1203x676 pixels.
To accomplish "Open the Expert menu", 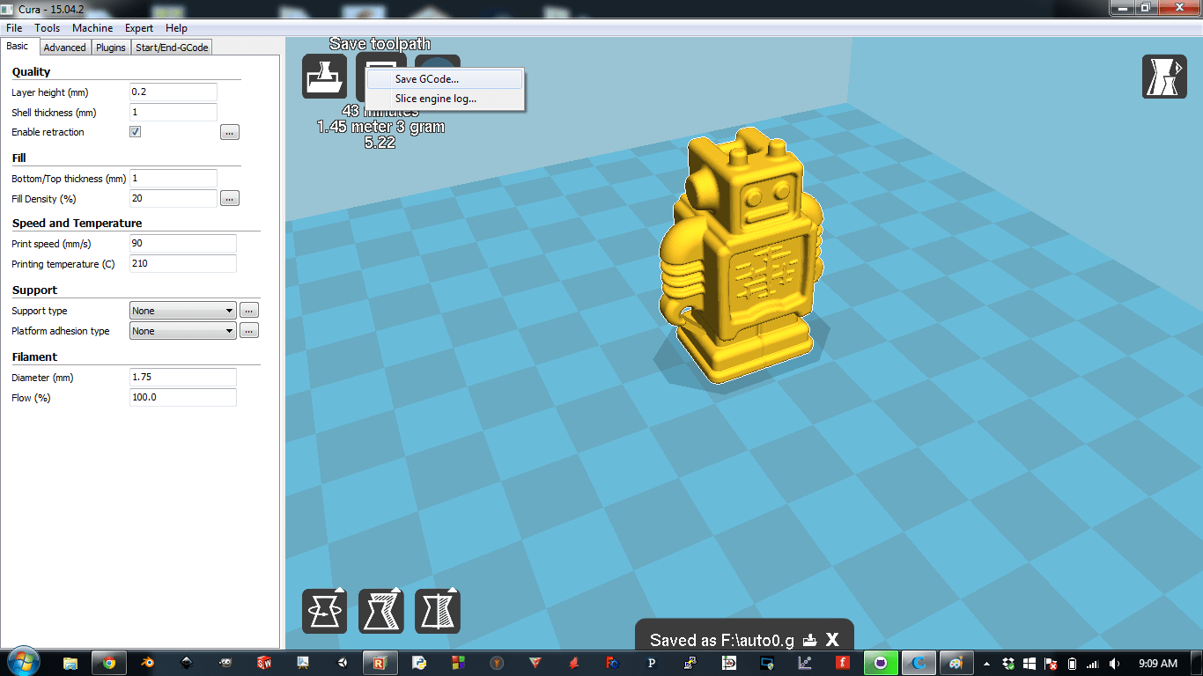I will coord(139,28).
